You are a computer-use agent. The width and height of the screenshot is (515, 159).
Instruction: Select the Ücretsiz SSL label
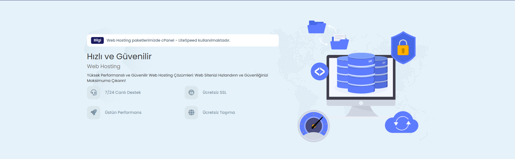[x=214, y=92]
